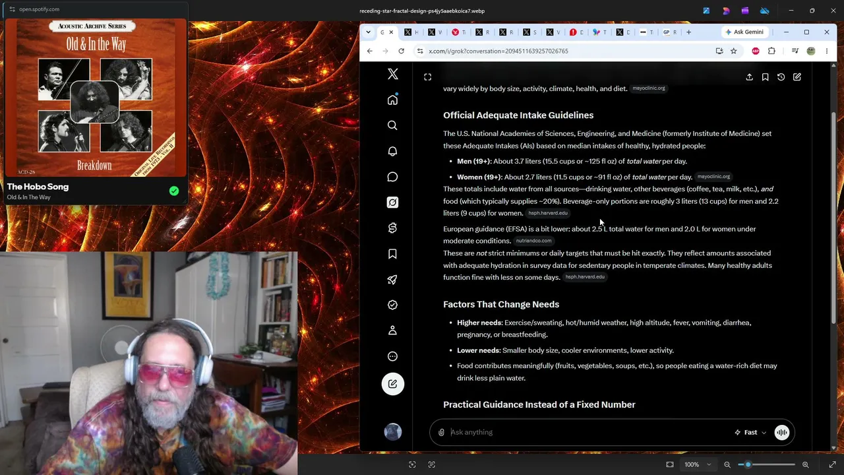This screenshot has height=475, width=844.
Task: Open zoom percentage dropdown in image viewer
Action: click(x=696, y=464)
